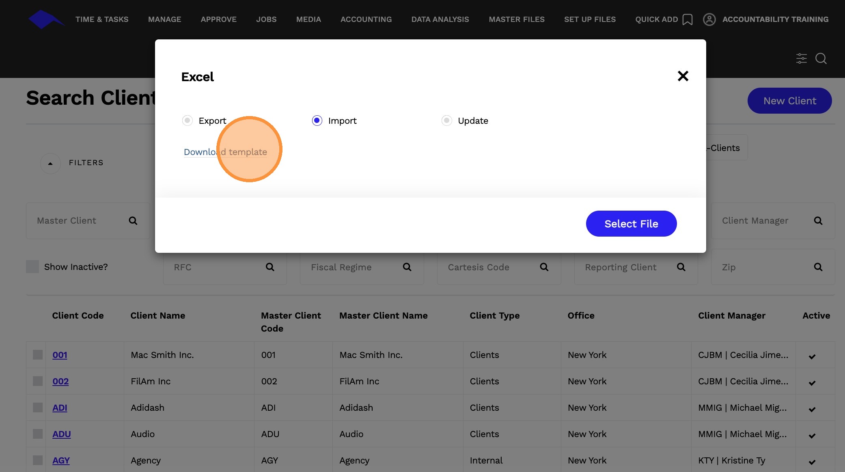
Task: Open the user profile avatar icon
Action: pos(709,19)
